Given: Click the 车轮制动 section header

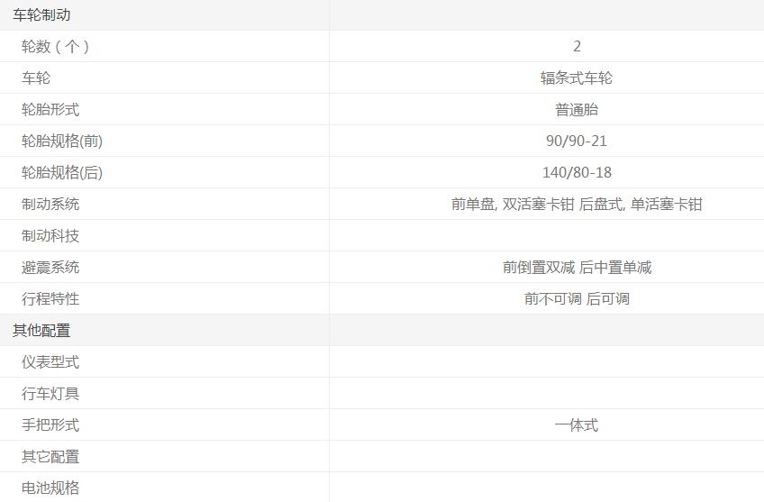Looking at the screenshot, I should coord(41,15).
